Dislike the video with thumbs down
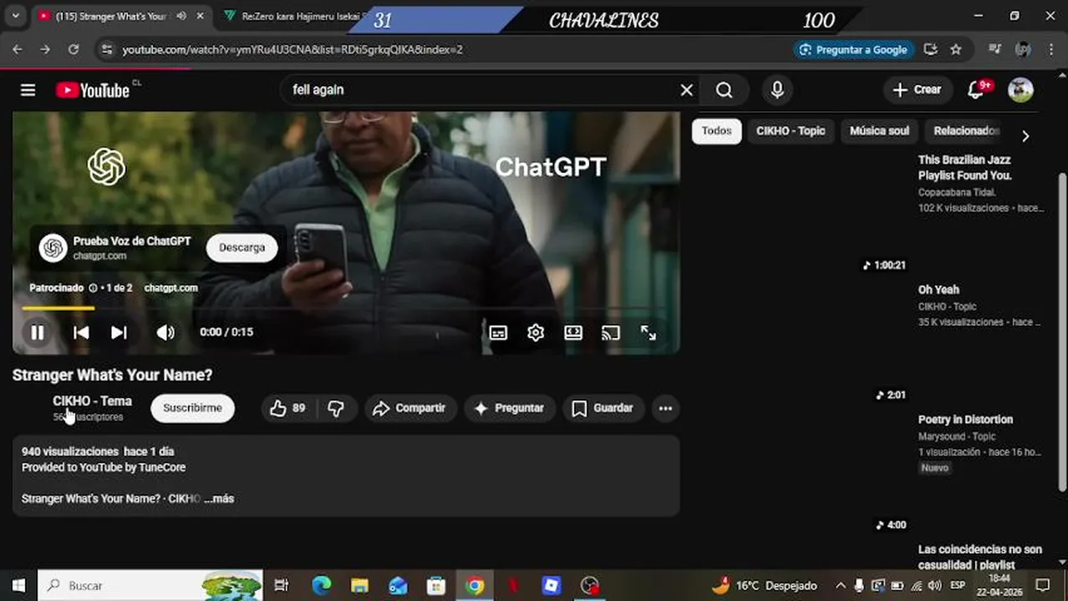Viewport: 1068px width, 601px height. coord(336,408)
